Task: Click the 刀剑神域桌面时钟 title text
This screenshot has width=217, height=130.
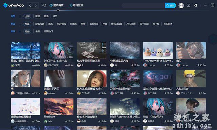Action: point(120,89)
